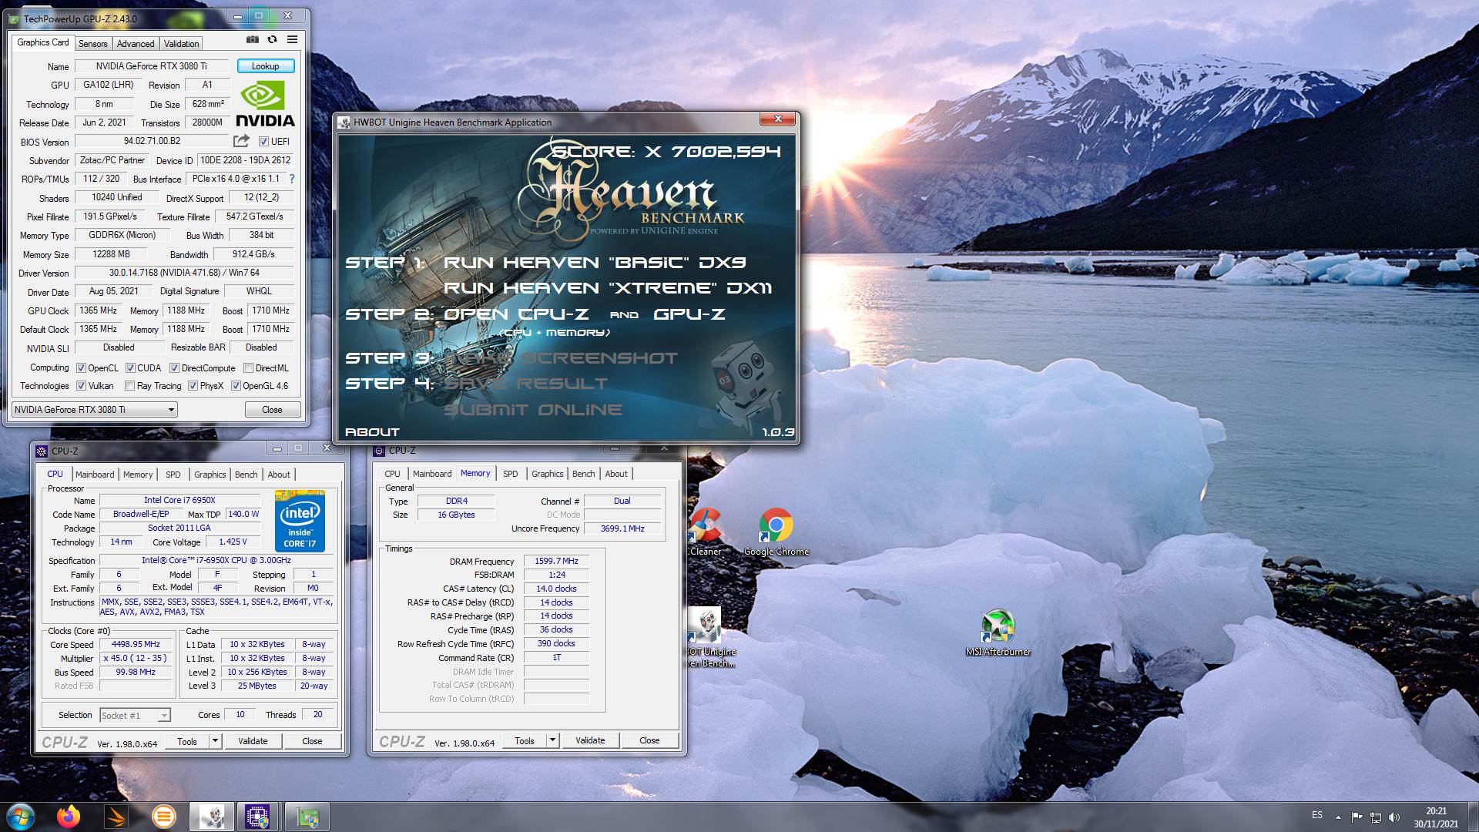Image resolution: width=1479 pixels, height=832 pixels.
Task: Open the GPU selection dropdown in GPU-Z
Action: coord(95,410)
